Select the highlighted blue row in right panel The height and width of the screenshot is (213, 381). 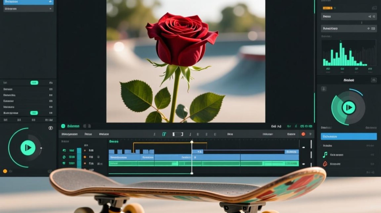pos(349,137)
